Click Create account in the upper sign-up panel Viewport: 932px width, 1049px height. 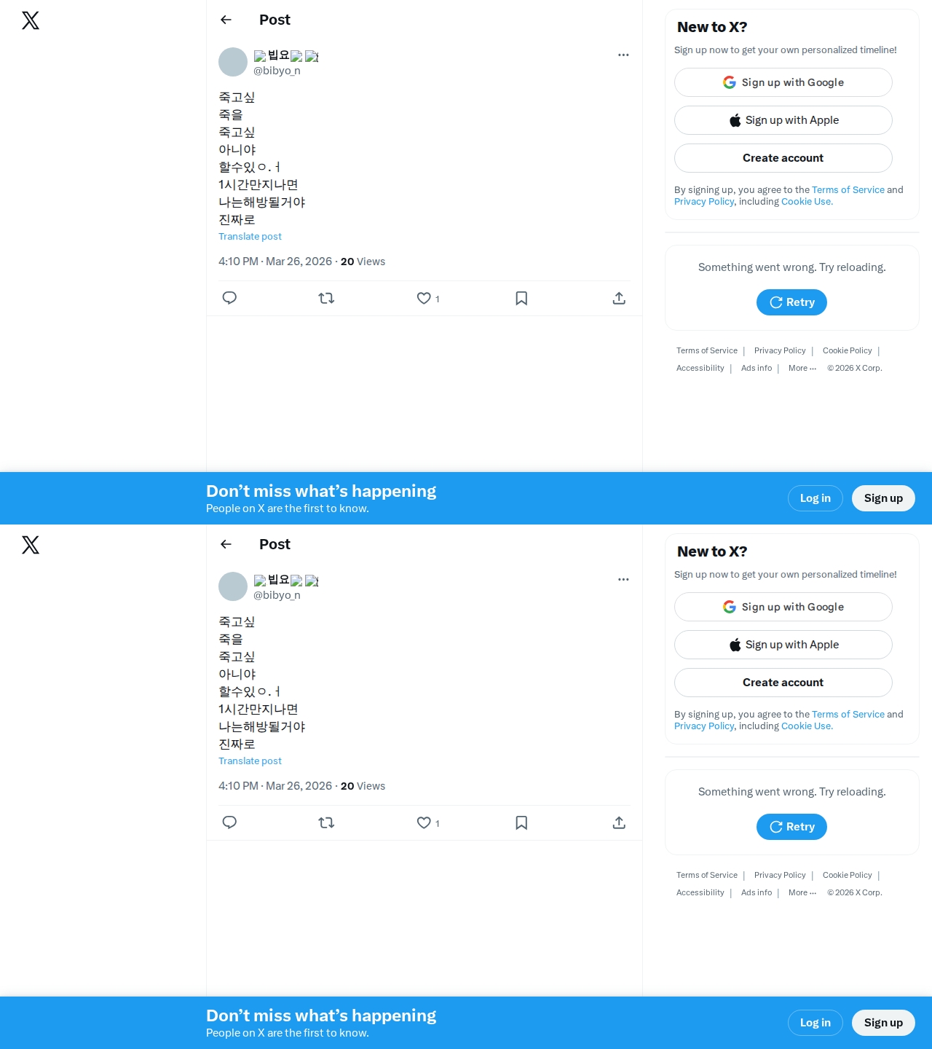[x=783, y=158]
